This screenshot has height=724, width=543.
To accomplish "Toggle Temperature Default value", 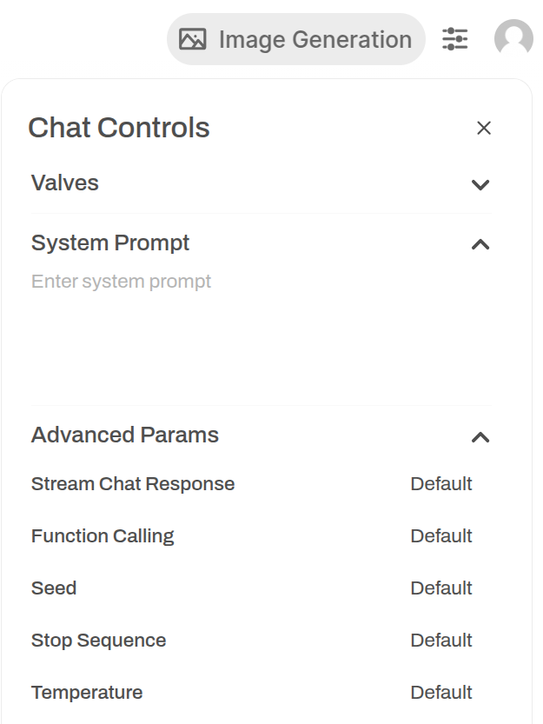I will 441,693.
